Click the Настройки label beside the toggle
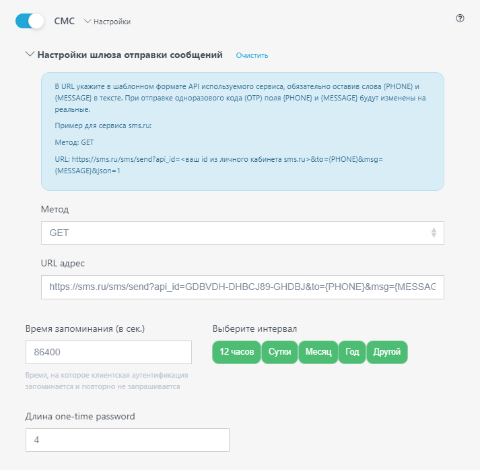The width and height of the screenshot is (480, 470). coord(112,22)
